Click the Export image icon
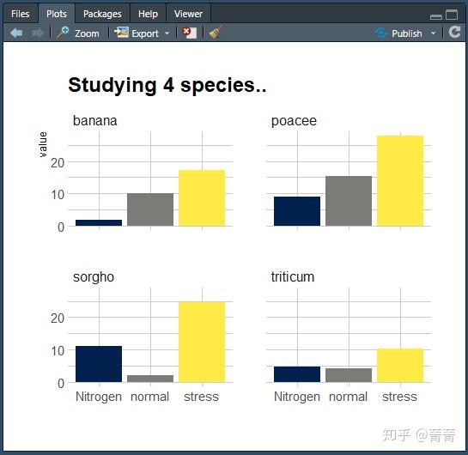The height and width of the screenshot is (455, 468). click(x=121, y=33)
